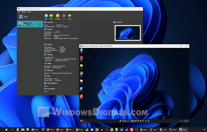Click File Explorer in the guest taskbar

141,121
